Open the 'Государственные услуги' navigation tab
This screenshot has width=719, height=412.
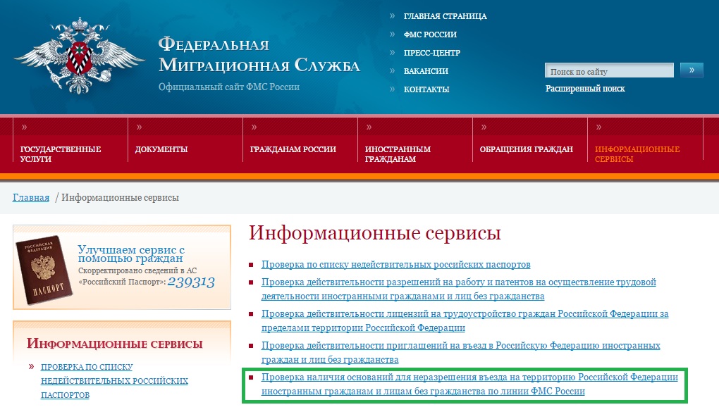(x=61, y=154)
